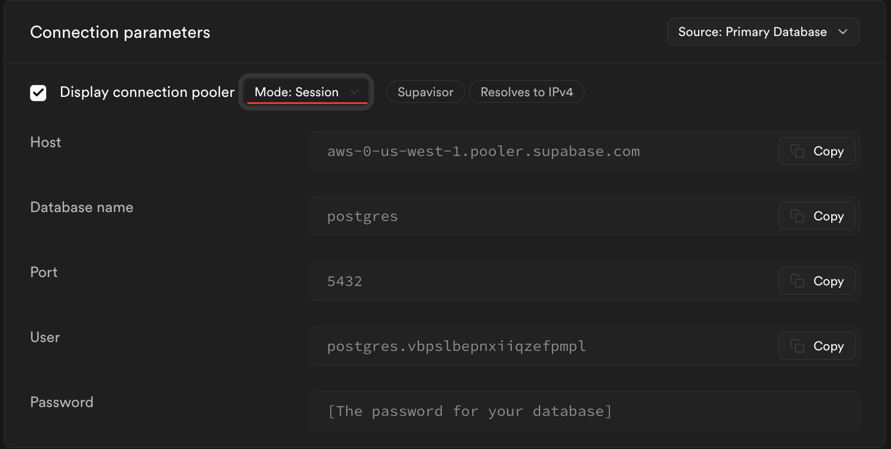Click the User field showing postgres.vbpslbepnxiiqzefpmpl
Viewport: 891px width, 449px height.
click(x=532, y=346)
